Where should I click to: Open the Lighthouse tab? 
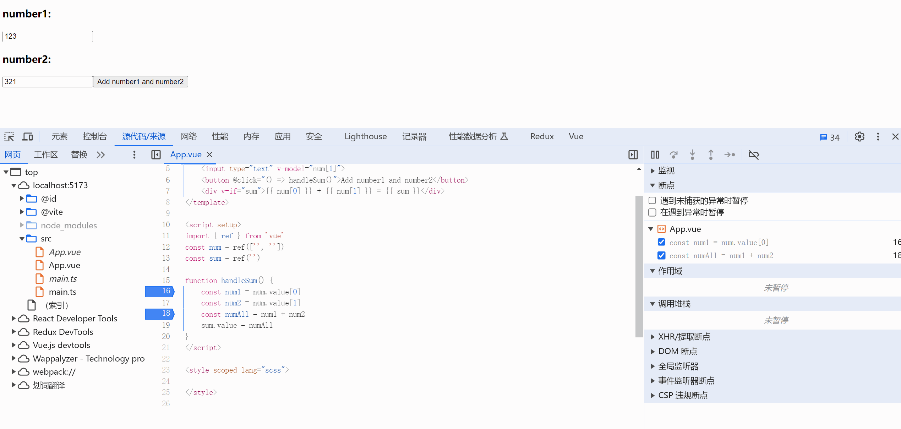coord(365,137)
